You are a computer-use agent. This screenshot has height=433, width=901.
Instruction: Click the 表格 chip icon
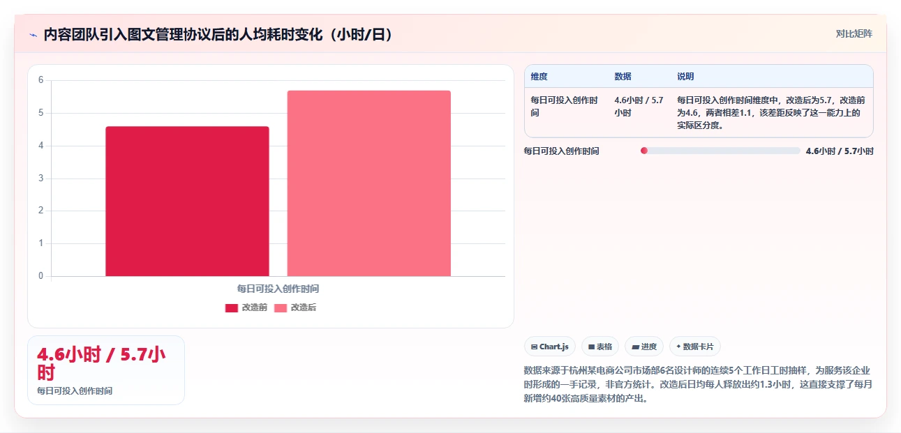pos(591,347)
